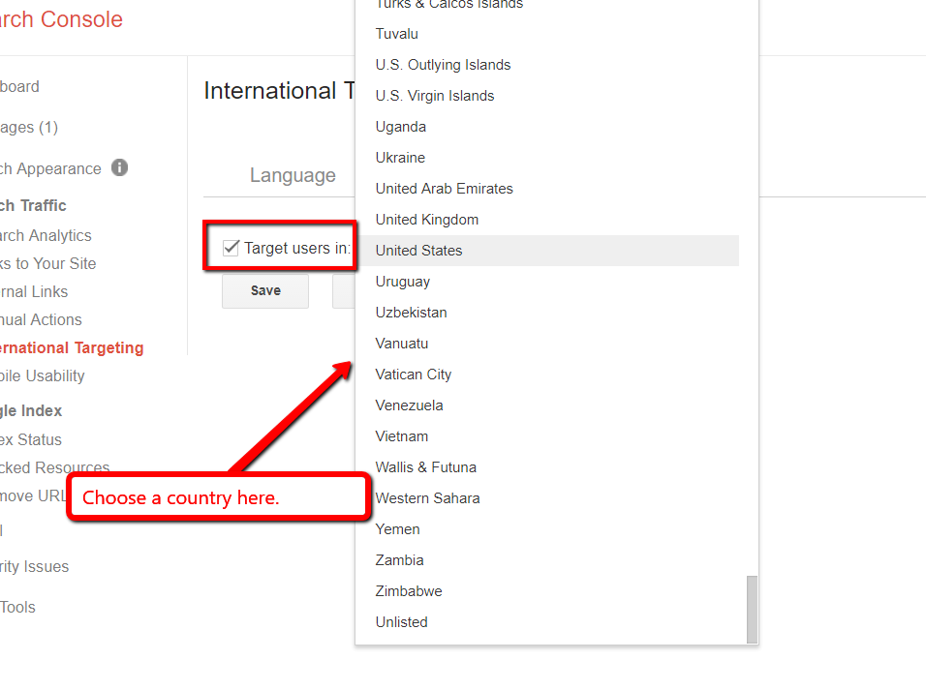
Task: Switch to the Language tab
Action: (293, 175)
